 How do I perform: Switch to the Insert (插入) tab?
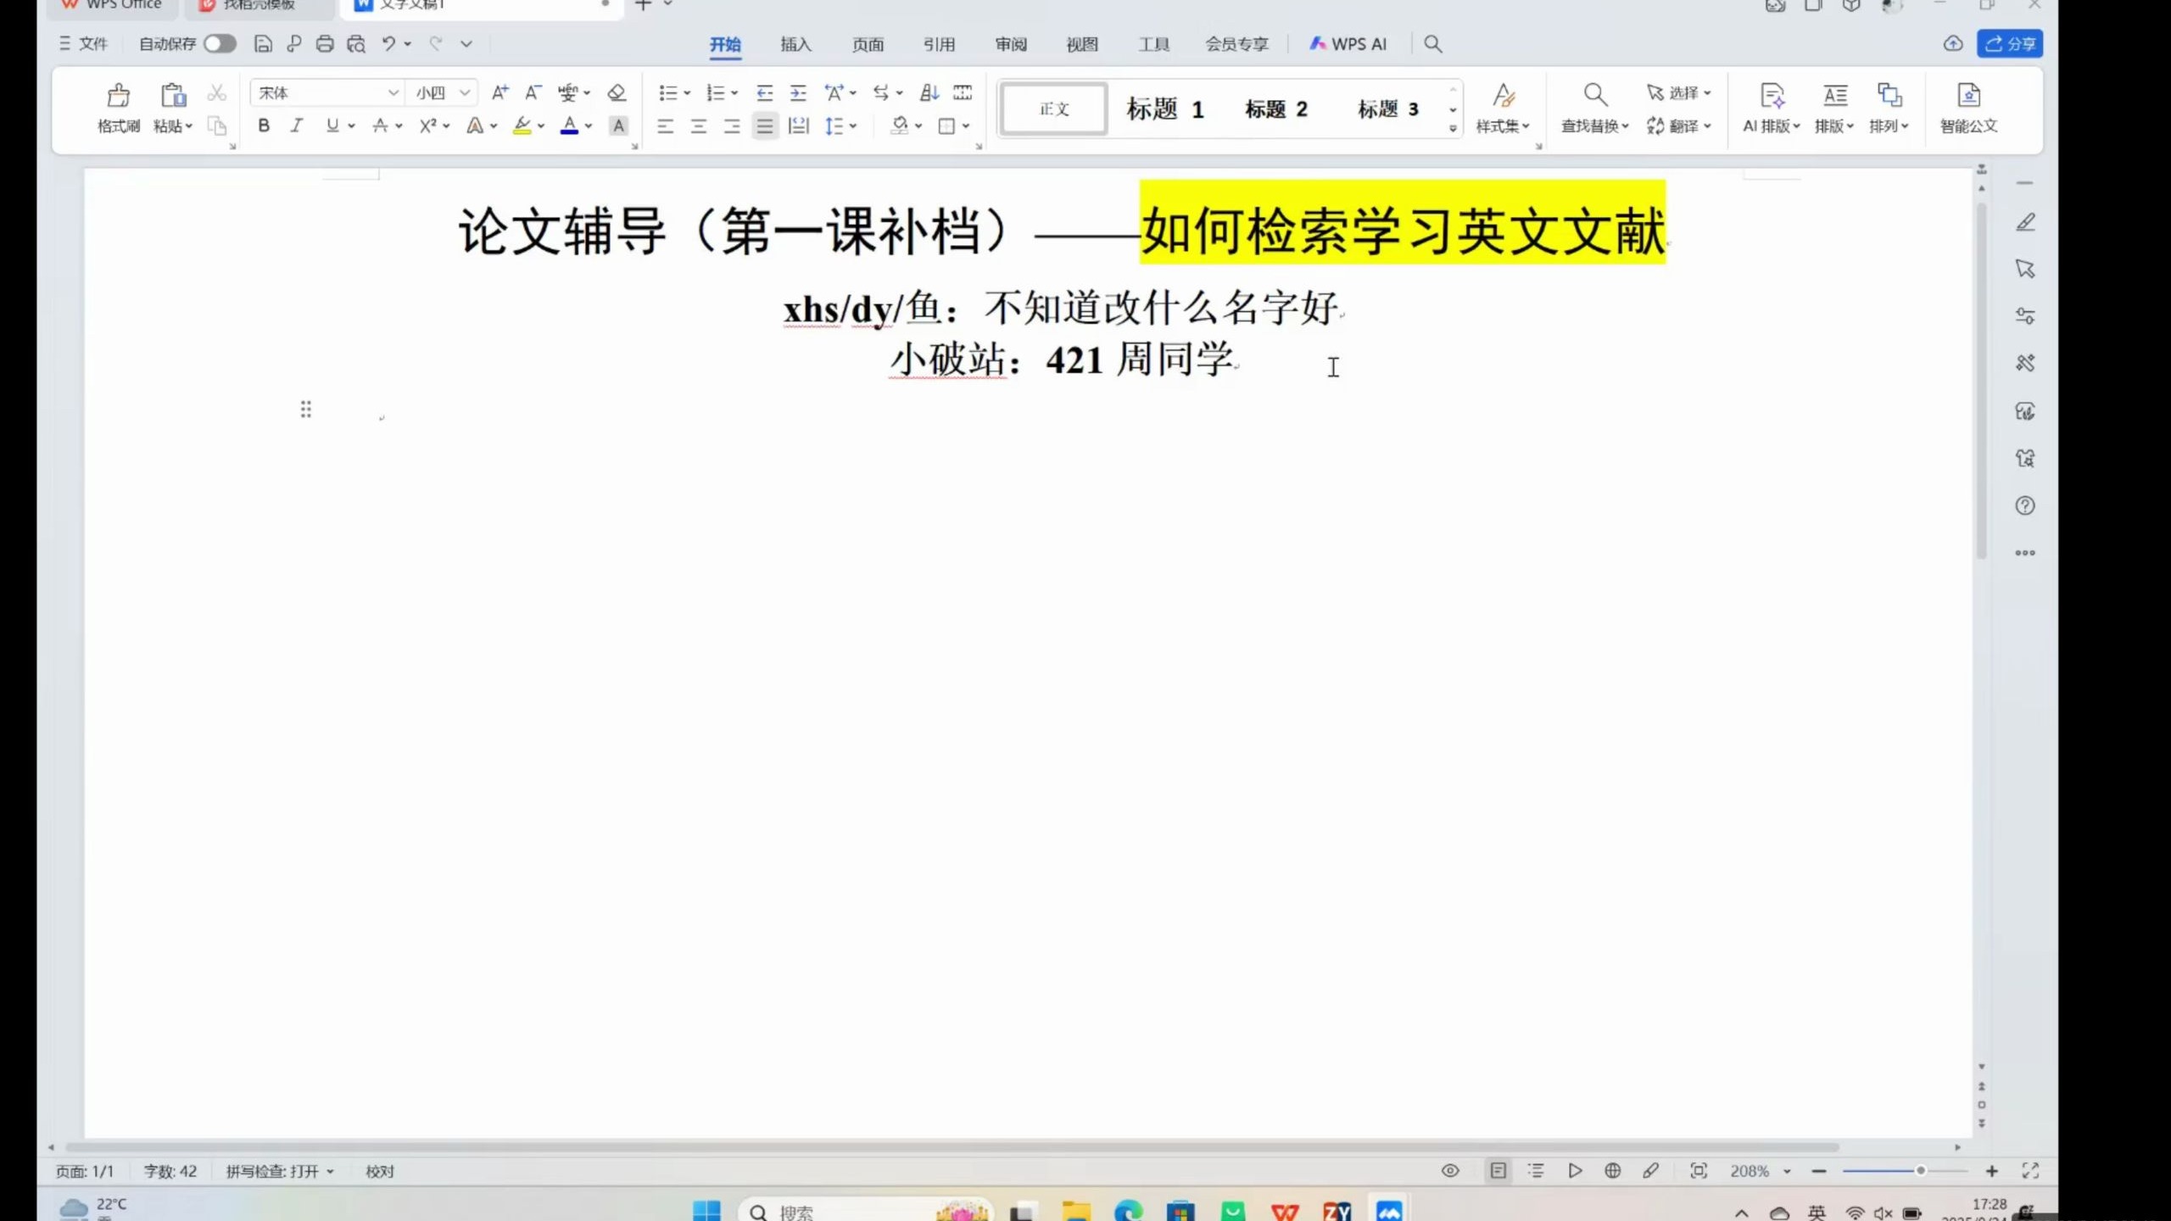pos(795,44)
